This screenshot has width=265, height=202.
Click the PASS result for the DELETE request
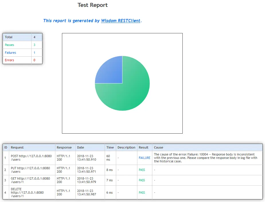point(142,193)
